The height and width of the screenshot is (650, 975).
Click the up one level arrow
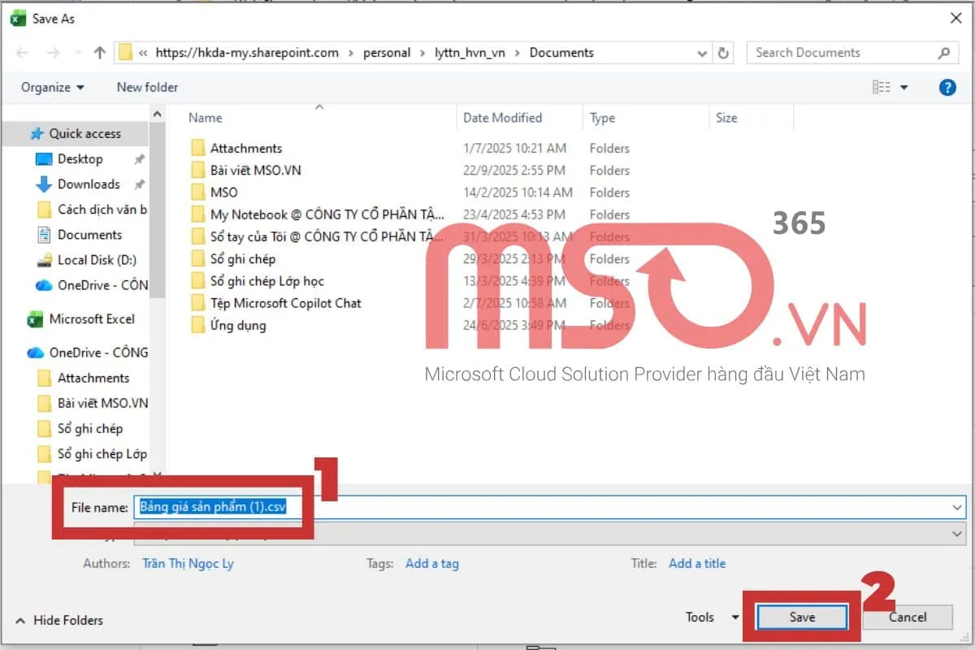(x=99, y=52)
